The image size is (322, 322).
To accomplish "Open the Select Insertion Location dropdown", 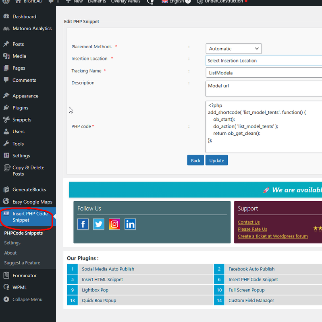I will click(264, 61).
